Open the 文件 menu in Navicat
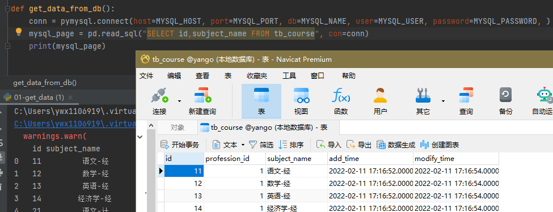553x212 pixels. [x=146, y=76]
